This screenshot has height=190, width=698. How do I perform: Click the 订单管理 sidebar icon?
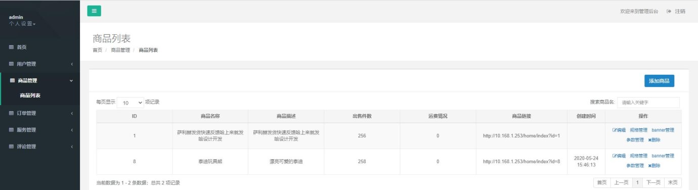click(11, 113)
